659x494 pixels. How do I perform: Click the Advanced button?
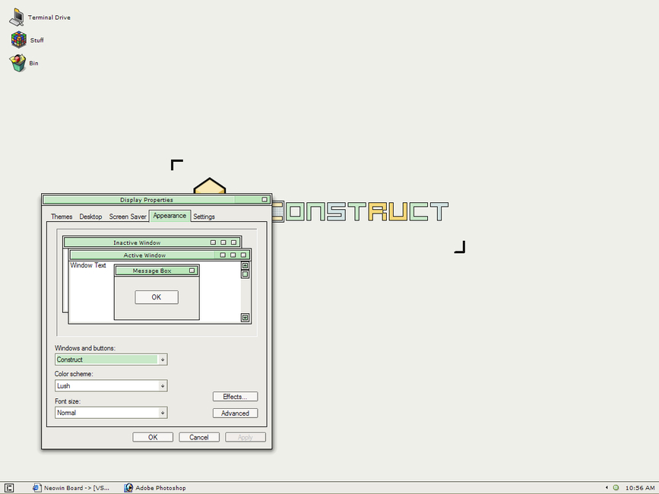235,413
